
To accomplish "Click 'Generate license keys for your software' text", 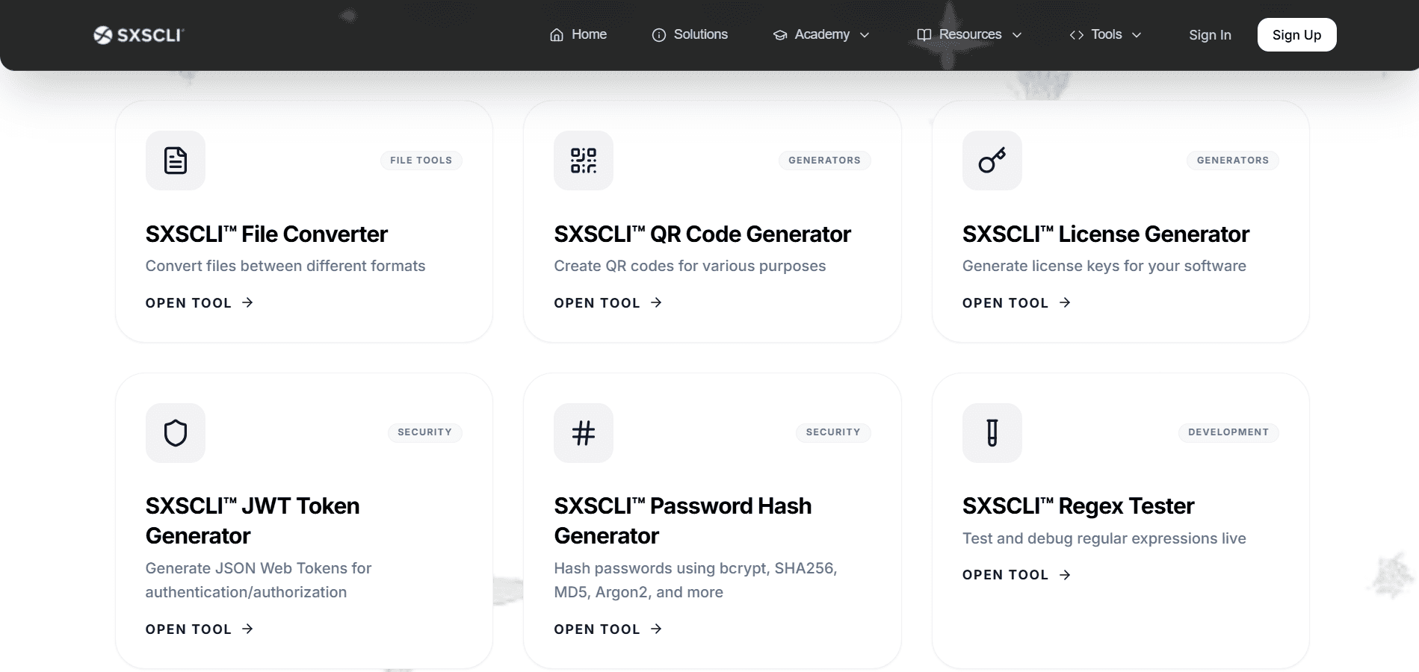I will (x=1104, y=266).
